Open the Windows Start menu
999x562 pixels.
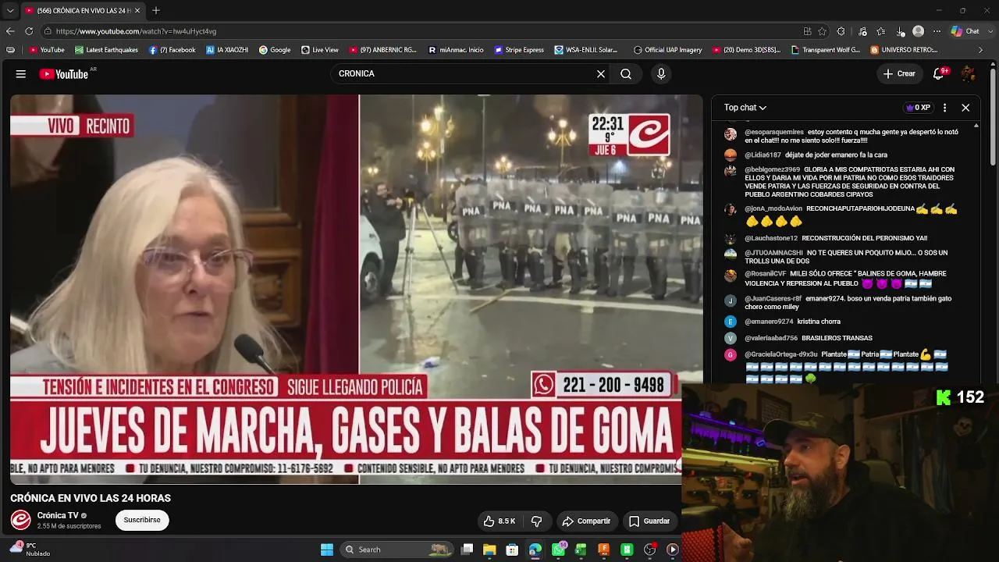[327, 550]
